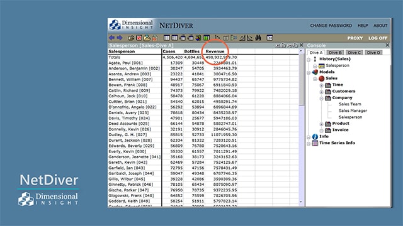
Task: Click the Dimensional Insight logo in header
Action: coord(131,25)
